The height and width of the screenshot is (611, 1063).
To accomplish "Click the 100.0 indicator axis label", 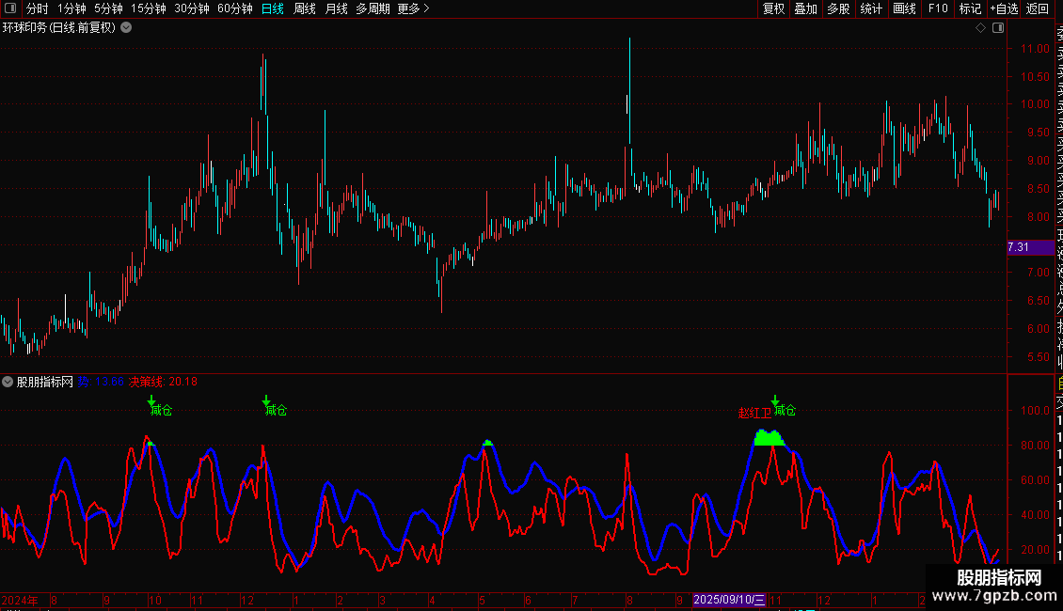I will tap(1035, 411).
